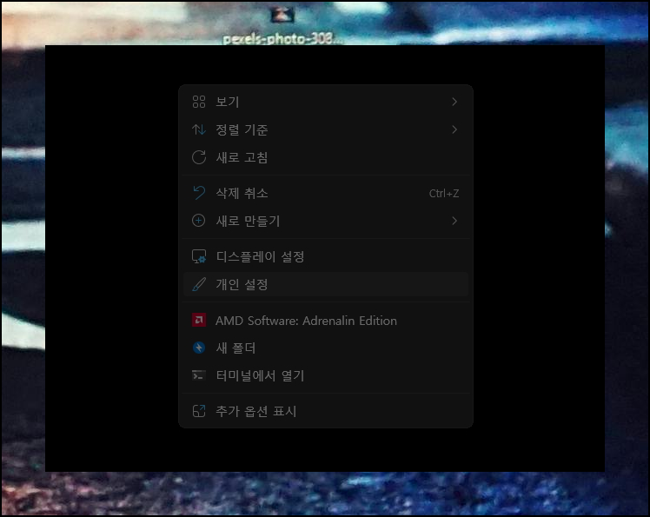Click the sort arrows icon beside 정렬 기준
Image resolution: width=650 pixels, height=517 pixels.
pos(199,129)
